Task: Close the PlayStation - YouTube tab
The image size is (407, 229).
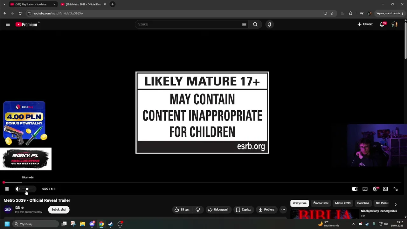Action: pos(54,4)
